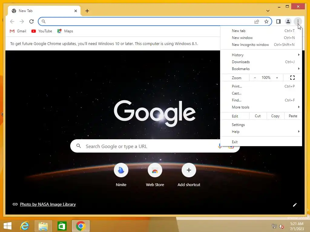Launch Internet Explorer from taskbar

coord(25,226)
